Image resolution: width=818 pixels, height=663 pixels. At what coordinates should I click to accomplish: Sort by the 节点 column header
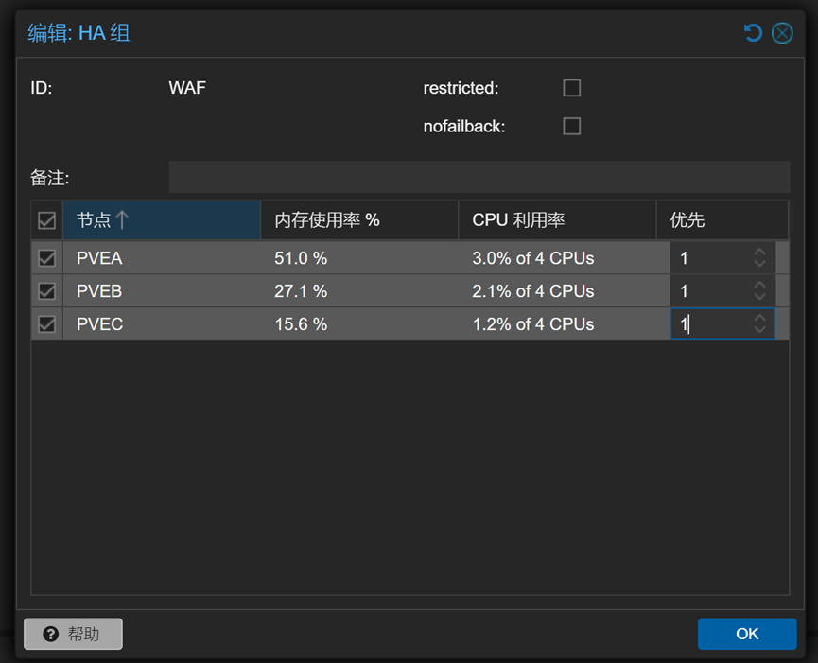162,220
